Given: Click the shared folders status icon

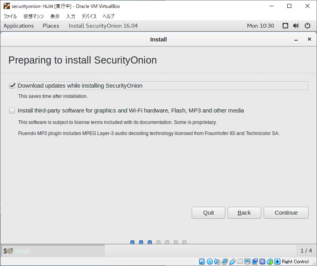Looking at the screenshot, I should pyautogui.click(x=240, y=262).
